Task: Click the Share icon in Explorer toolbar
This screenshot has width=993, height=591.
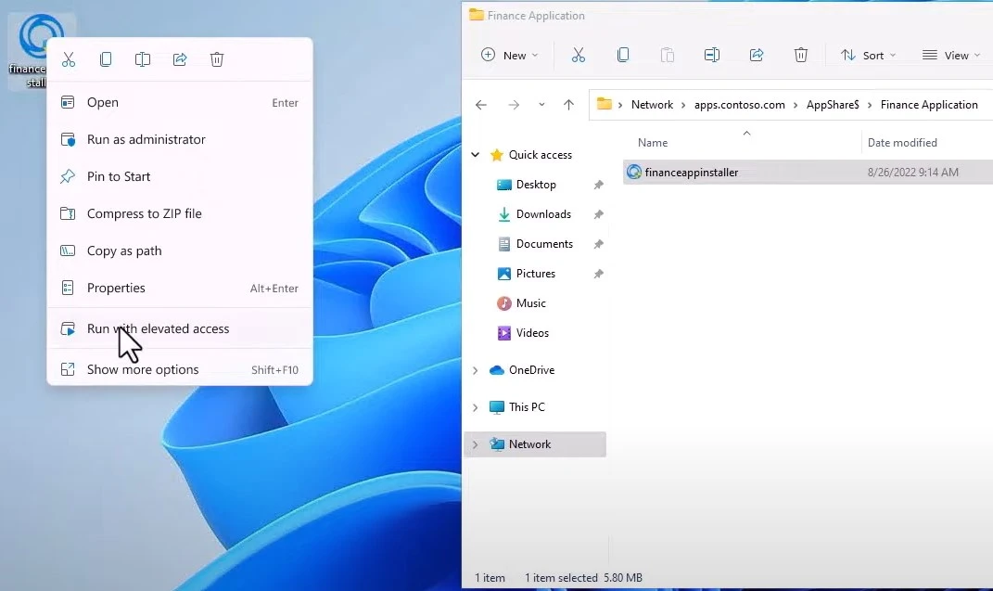Action: (757, 56)
